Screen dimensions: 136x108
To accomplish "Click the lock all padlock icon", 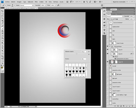I will pos(117,19).
